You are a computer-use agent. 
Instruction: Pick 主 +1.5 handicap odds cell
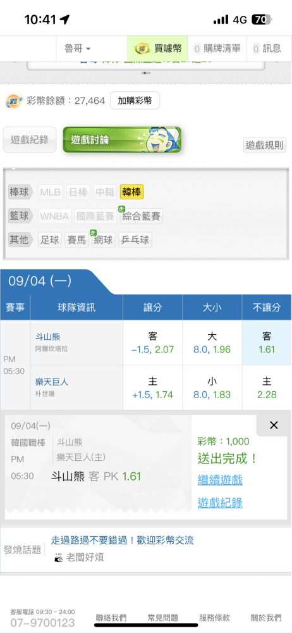152,388
